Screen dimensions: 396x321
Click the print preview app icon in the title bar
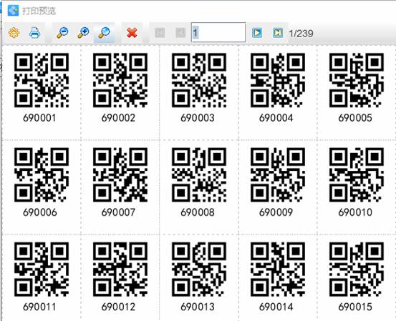(x=13, y=10)
